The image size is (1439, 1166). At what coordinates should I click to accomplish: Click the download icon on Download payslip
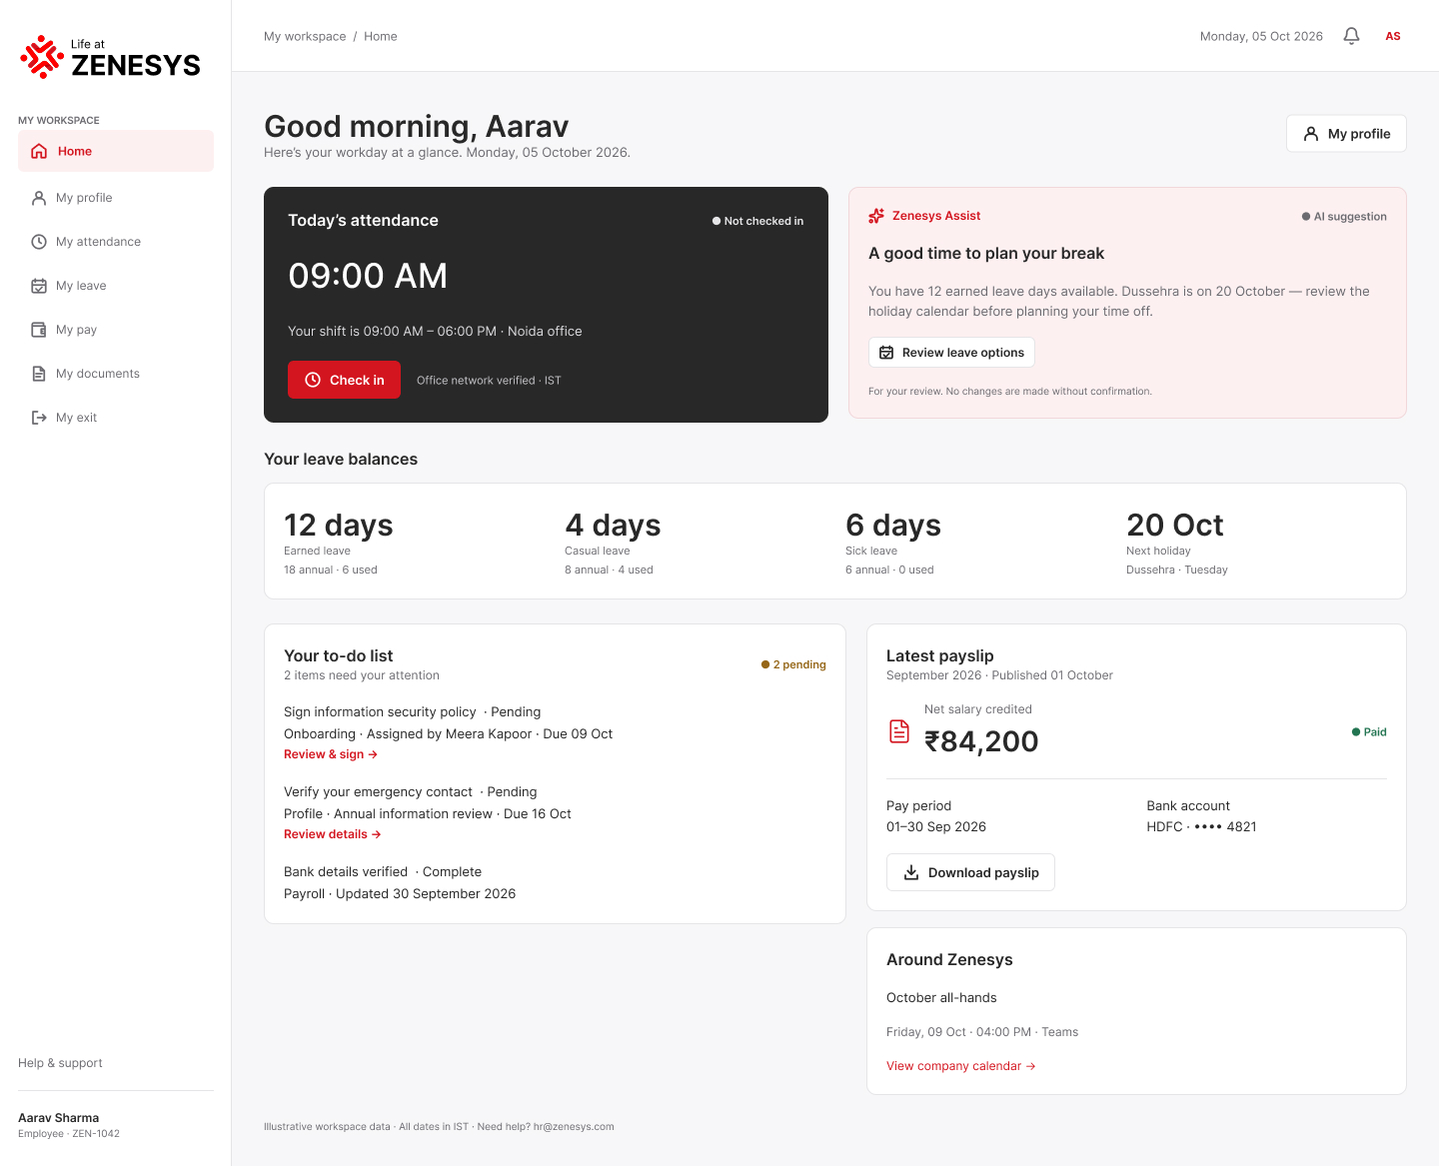coord(911,872)
